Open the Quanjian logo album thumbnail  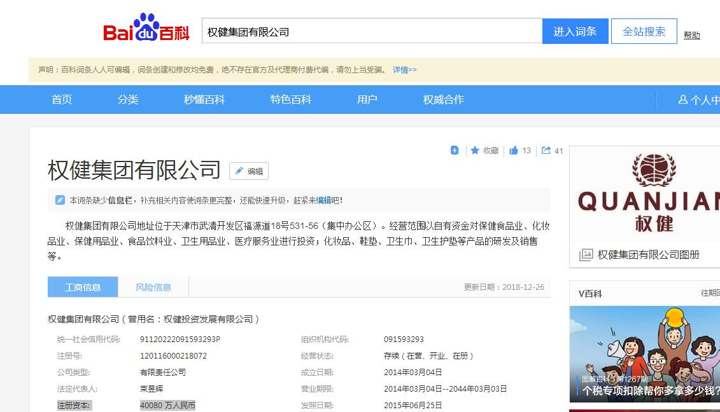tap(644, 194)
